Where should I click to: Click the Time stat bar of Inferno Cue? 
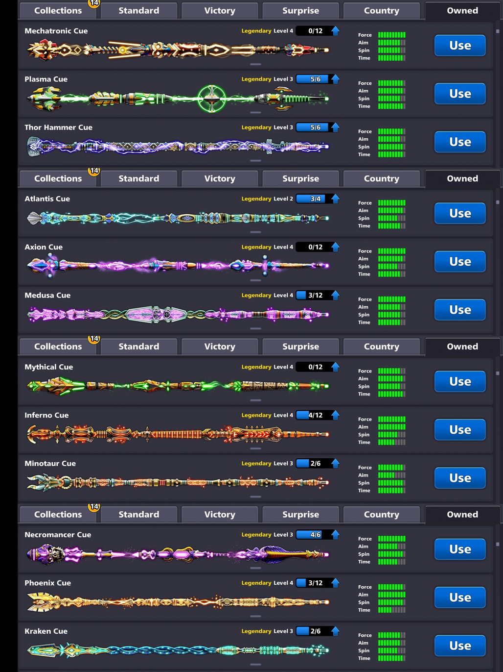(391, 443)
